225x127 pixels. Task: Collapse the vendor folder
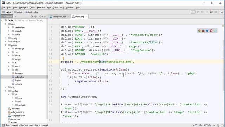(x=6, y=91)
